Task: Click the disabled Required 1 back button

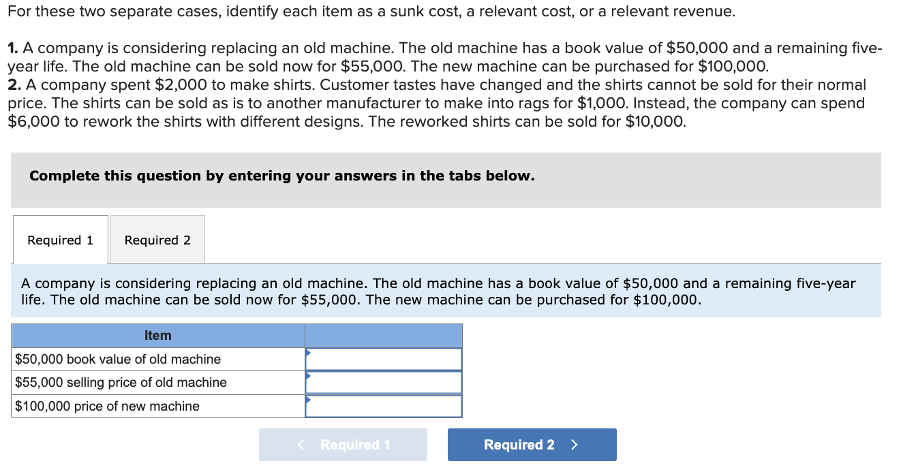Action: 343,444
